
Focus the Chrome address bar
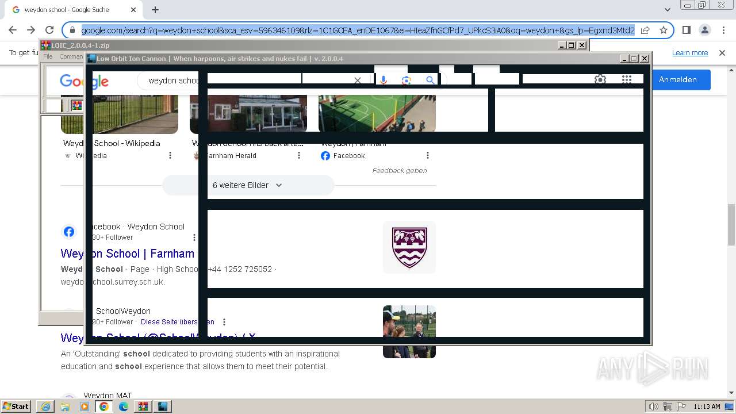358,30
